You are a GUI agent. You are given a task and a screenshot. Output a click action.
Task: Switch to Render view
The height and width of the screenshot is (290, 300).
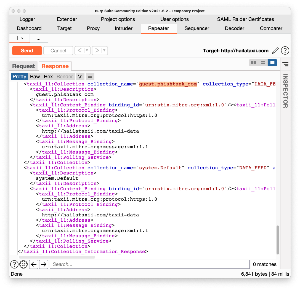(65, 77)
